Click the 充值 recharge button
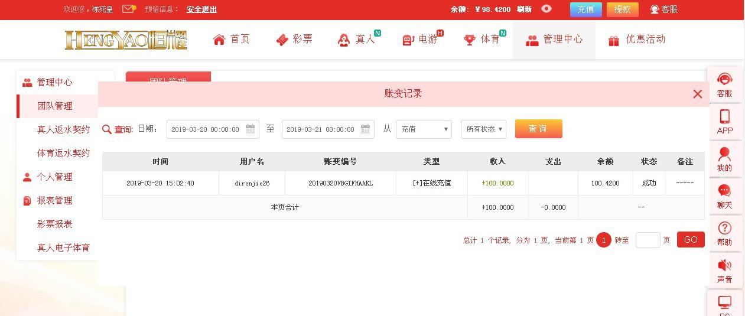745x316 pixels. click(585, 9)
